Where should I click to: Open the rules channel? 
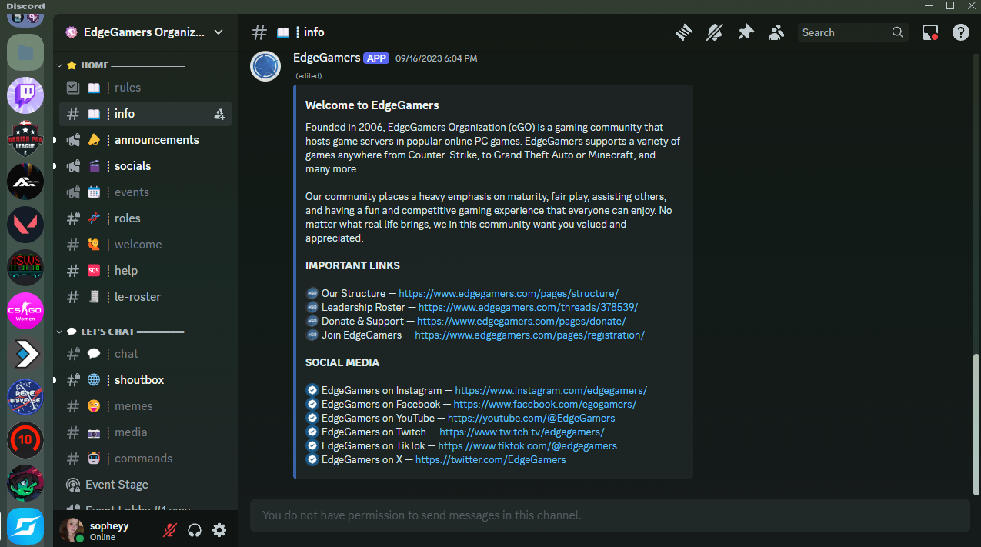coord(145,88)
